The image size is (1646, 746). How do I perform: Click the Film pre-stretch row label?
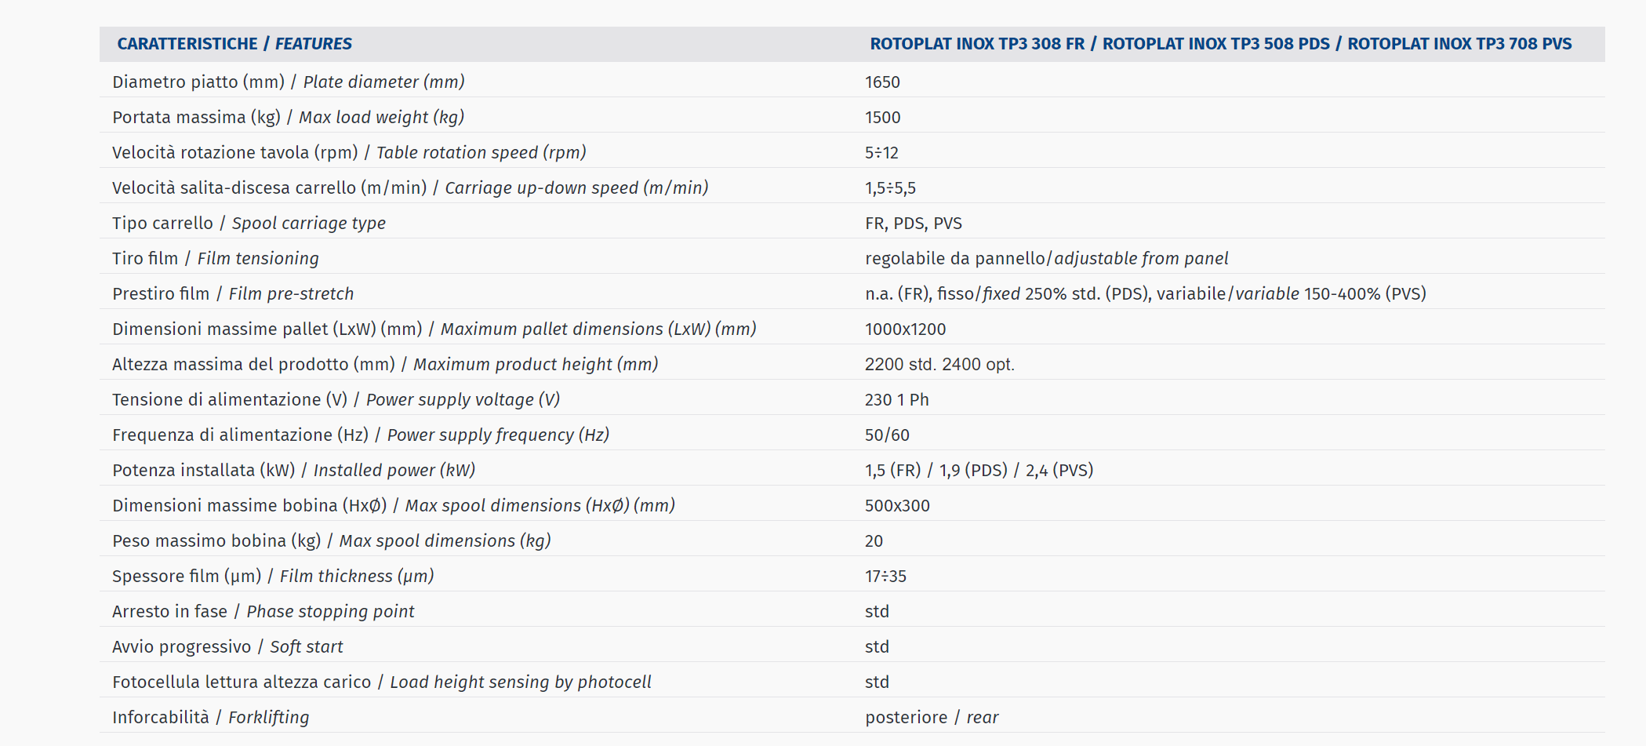click(233, 293)
